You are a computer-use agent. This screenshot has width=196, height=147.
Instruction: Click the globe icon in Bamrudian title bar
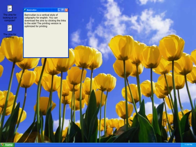[25, 10]
